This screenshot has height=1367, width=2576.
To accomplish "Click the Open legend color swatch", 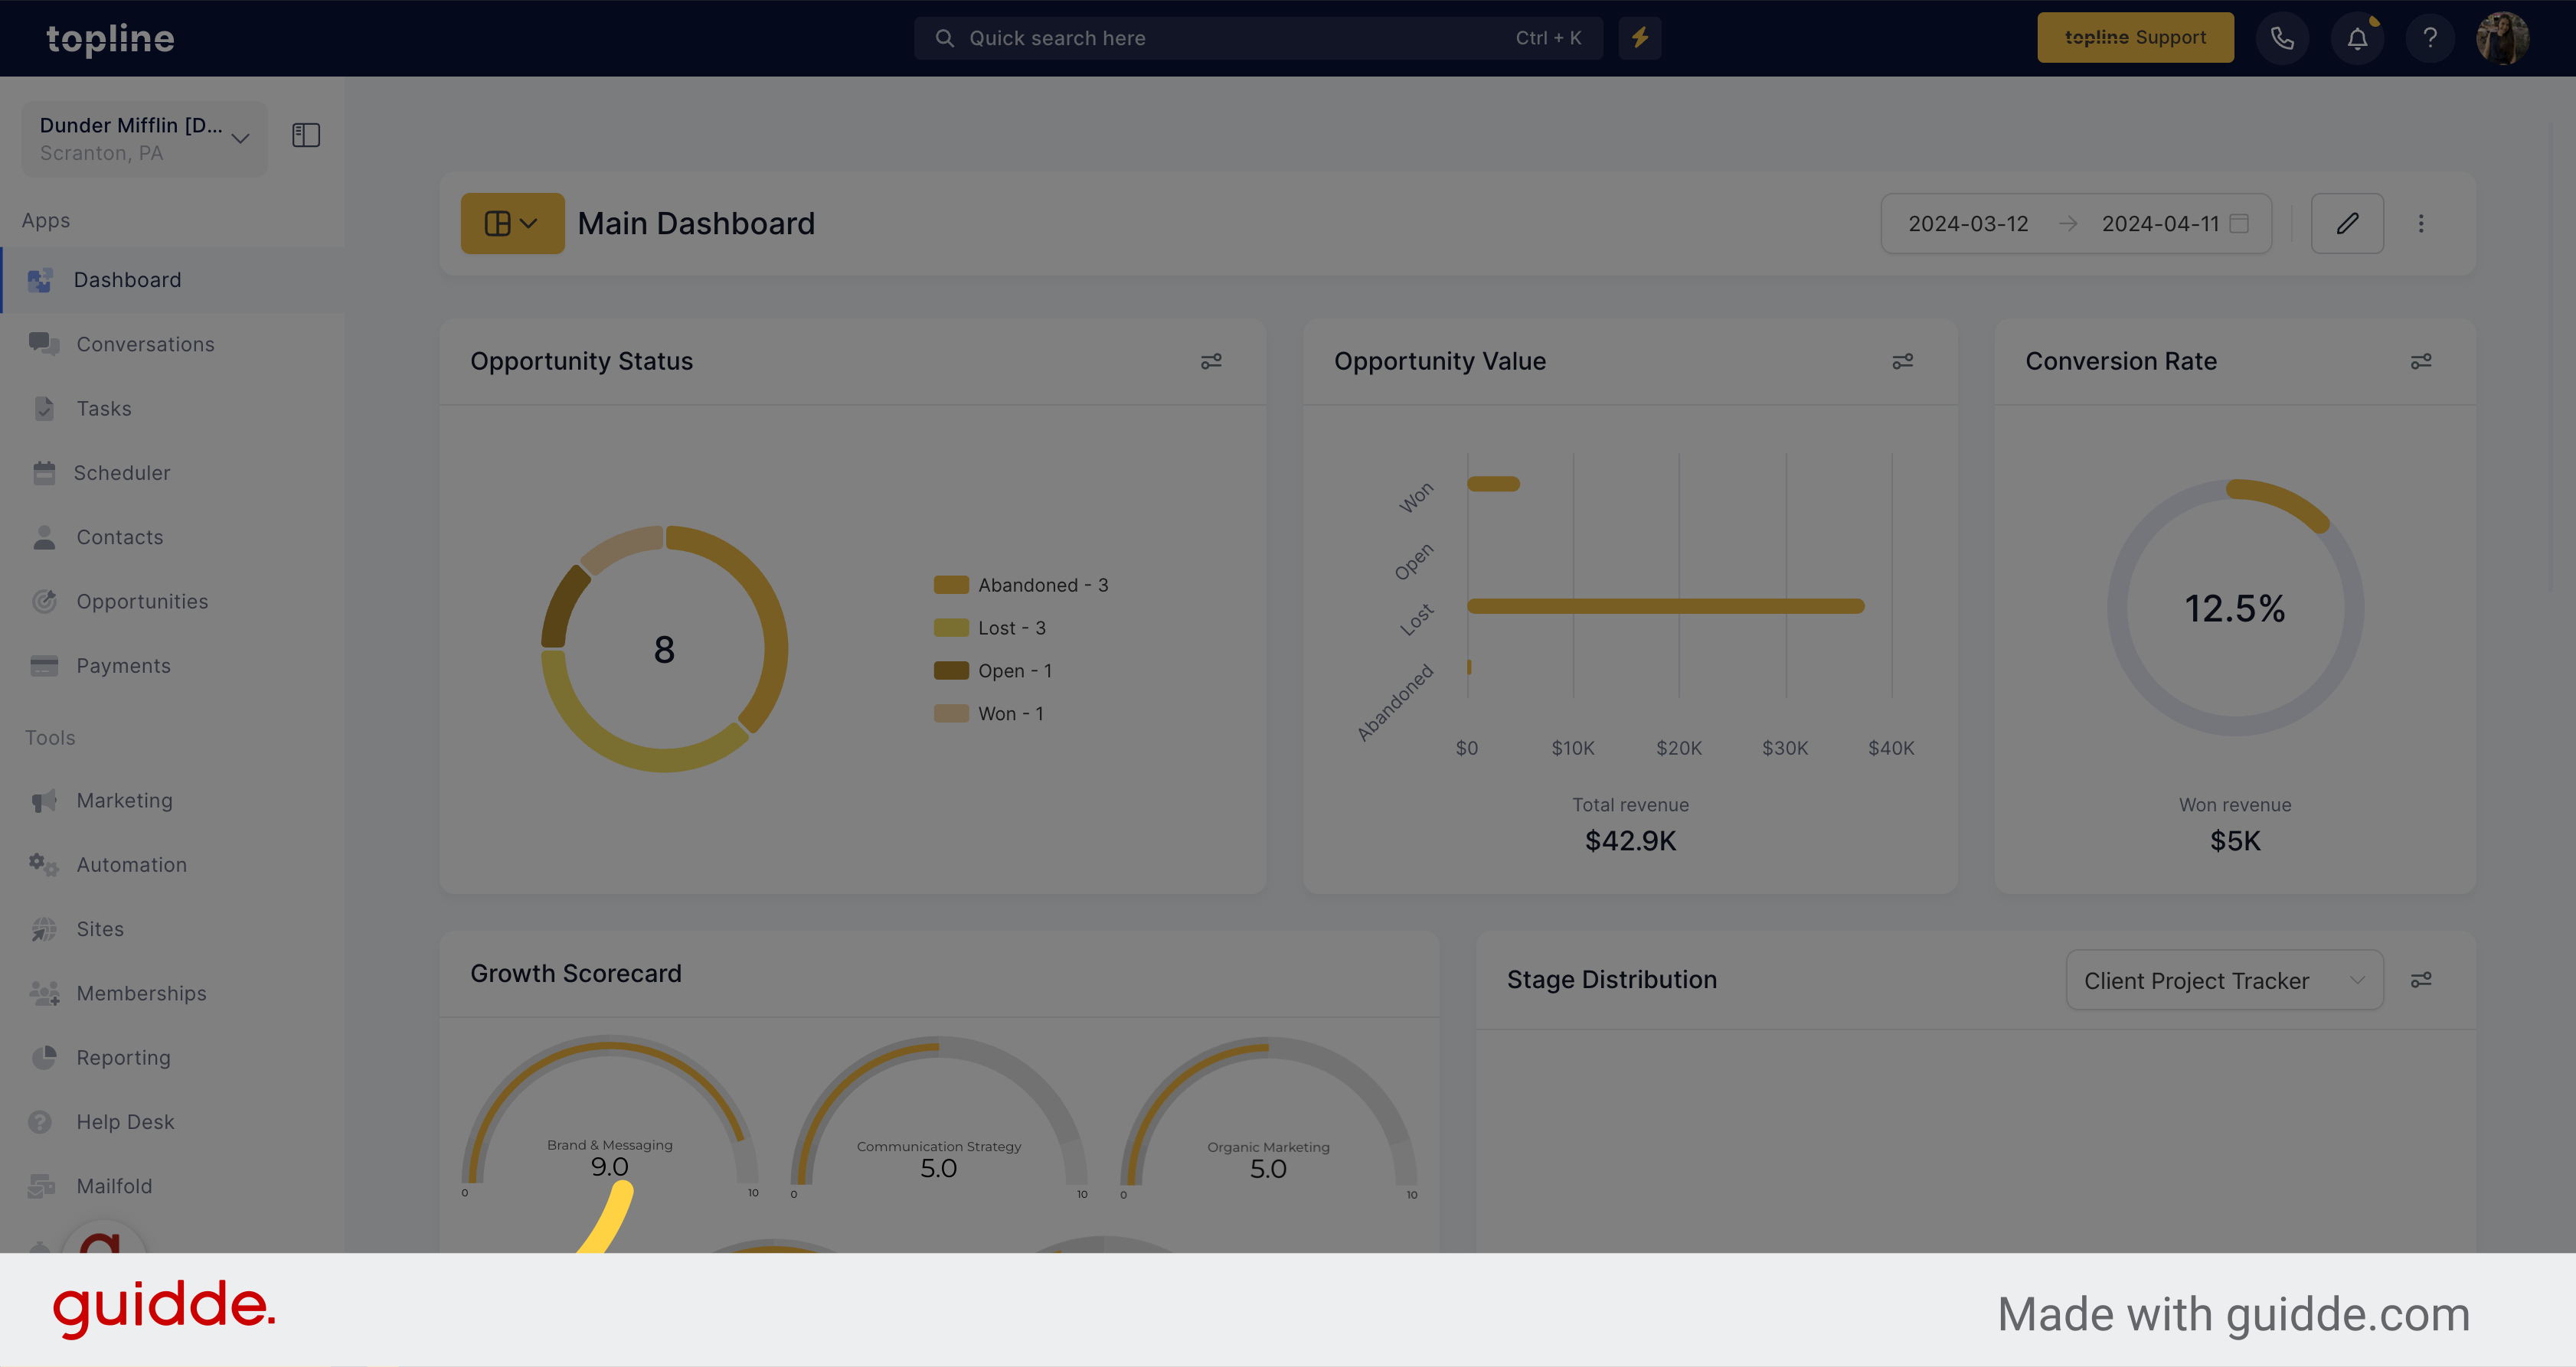I will tap(951, 670).
